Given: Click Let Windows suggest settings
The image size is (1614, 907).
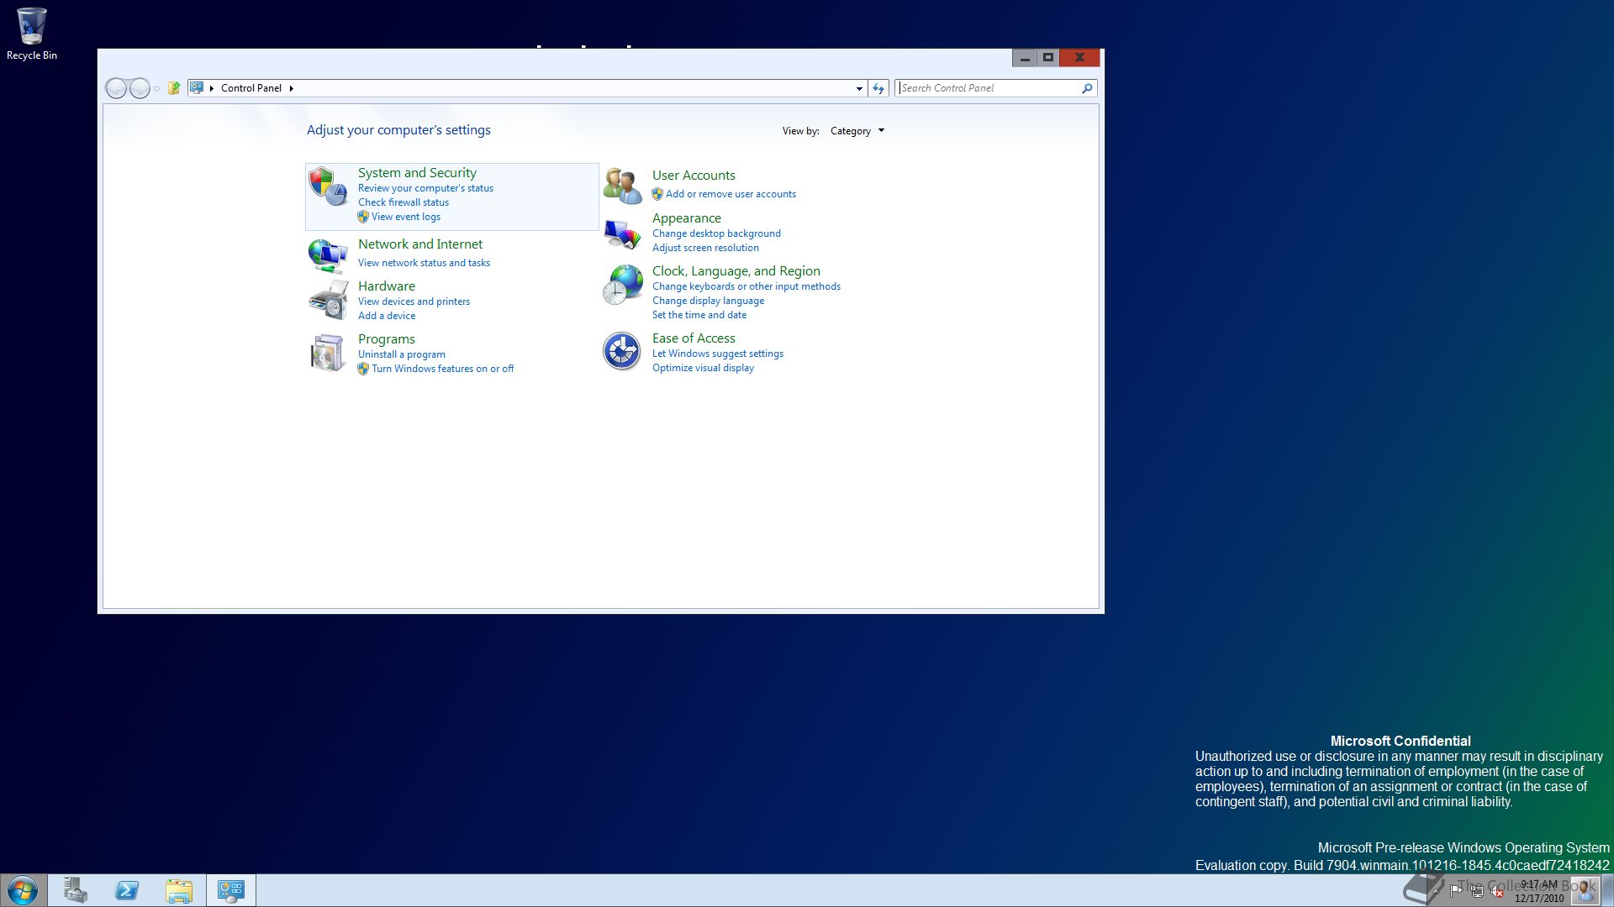Looking at the screenshot, I should (x=718, y=354).
